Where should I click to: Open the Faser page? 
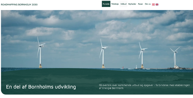point(141,4)
